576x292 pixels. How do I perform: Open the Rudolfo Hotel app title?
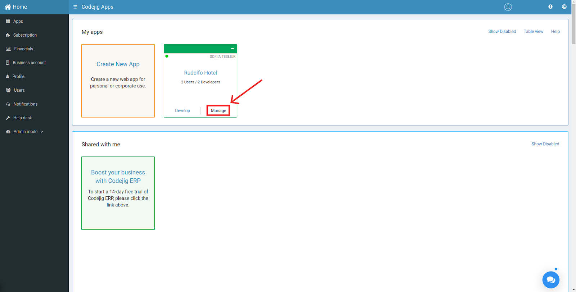[201, 73]
